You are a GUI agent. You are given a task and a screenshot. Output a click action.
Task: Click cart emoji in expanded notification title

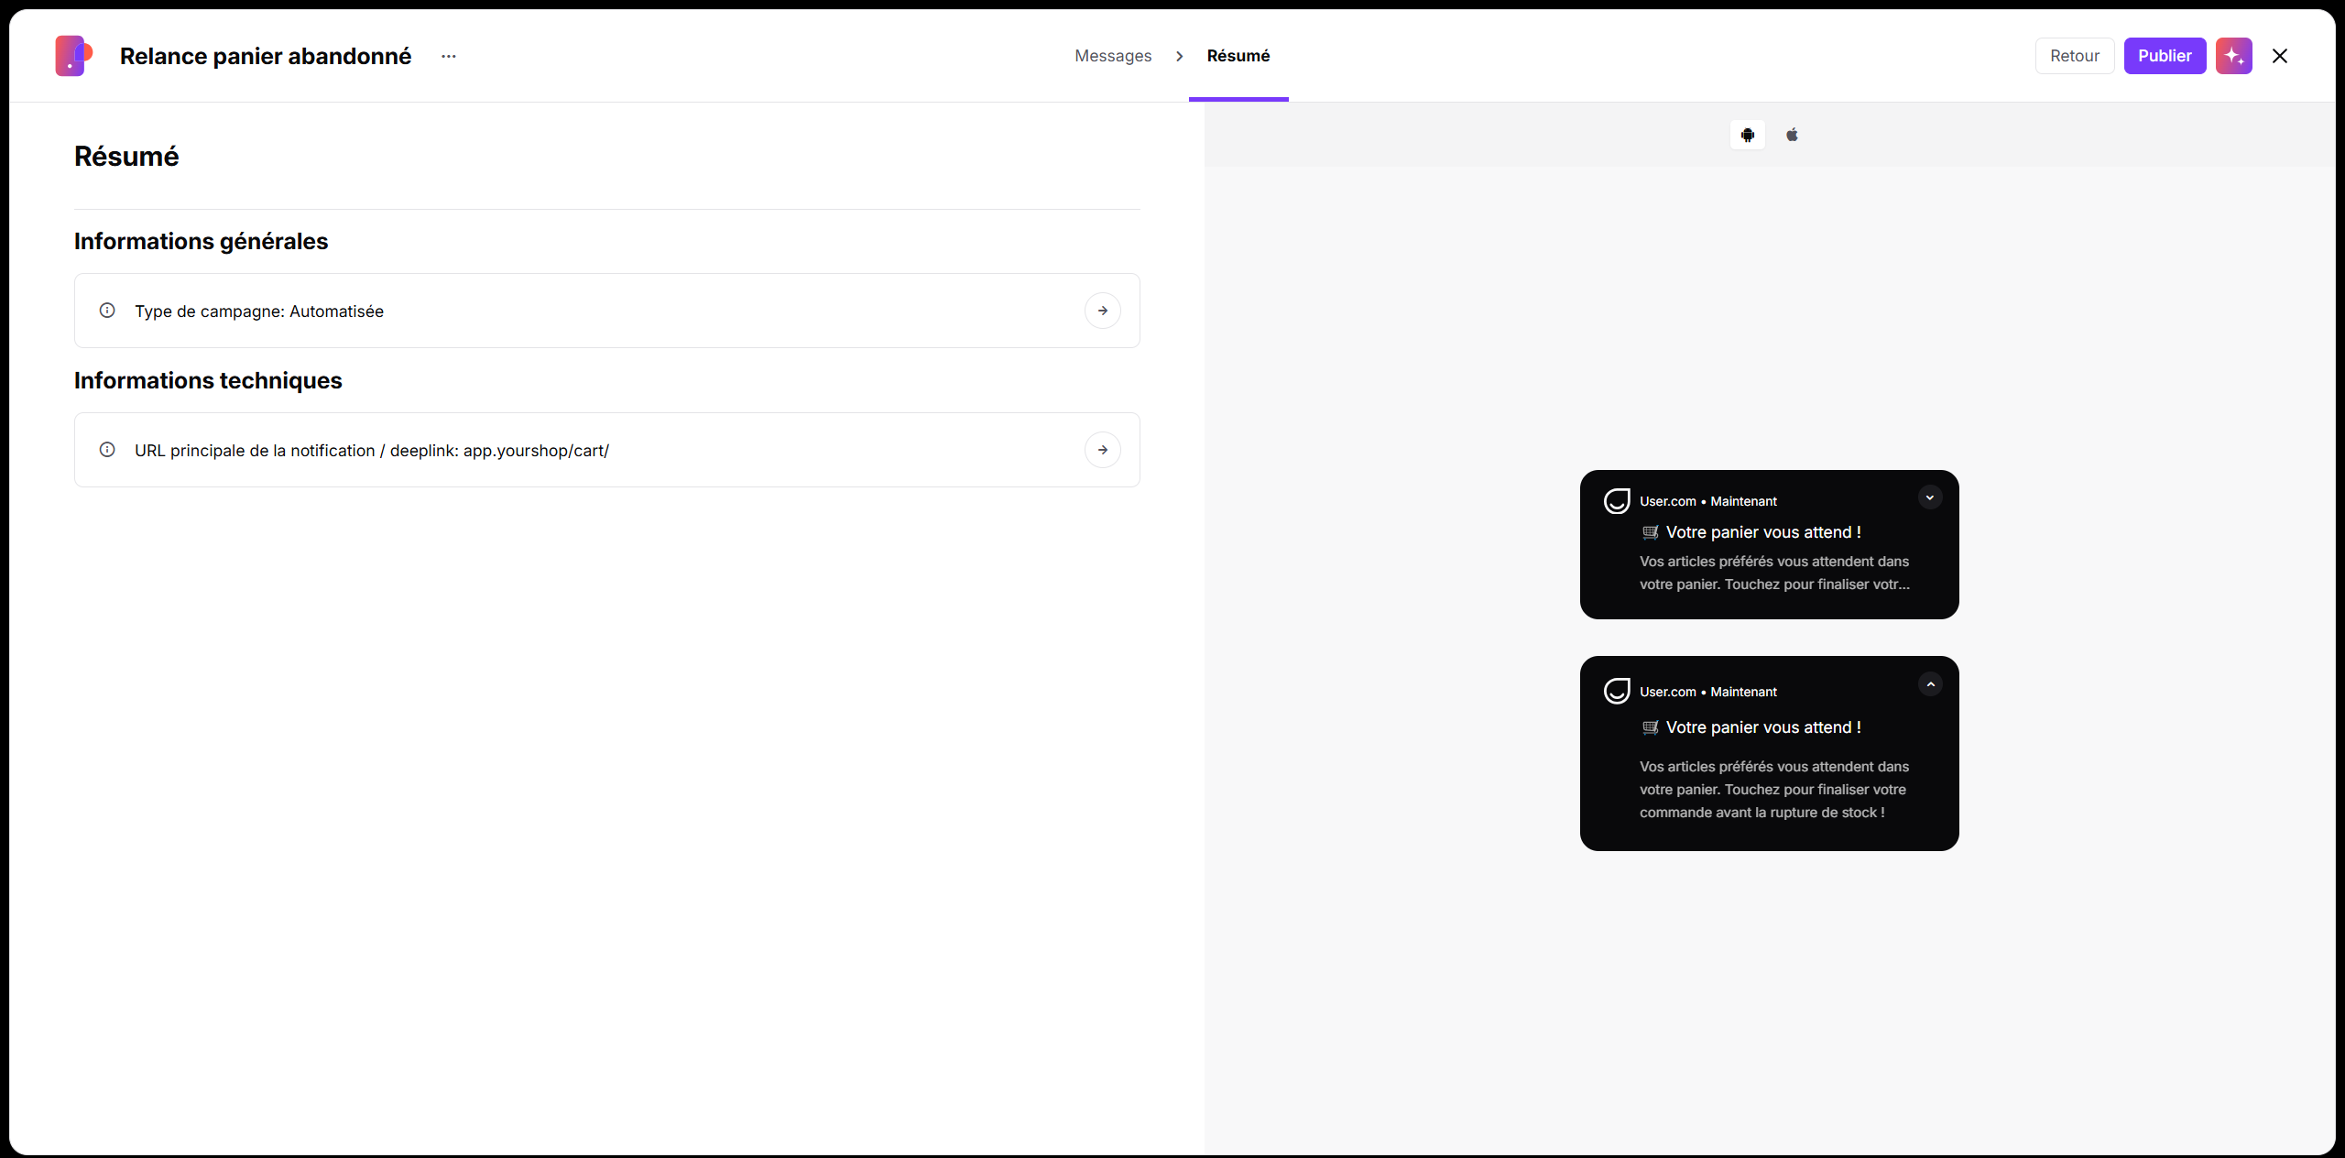[x=1651, y=727]
